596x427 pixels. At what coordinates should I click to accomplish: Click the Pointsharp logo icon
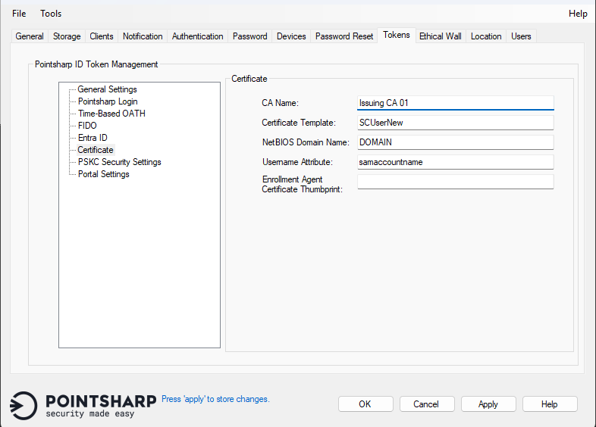click(24, 405)
